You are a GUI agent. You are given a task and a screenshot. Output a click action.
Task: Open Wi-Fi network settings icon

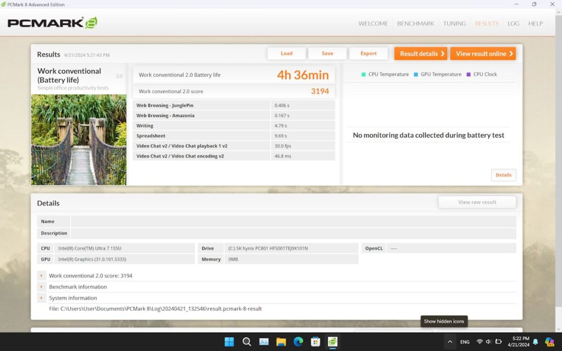(479, 342)
